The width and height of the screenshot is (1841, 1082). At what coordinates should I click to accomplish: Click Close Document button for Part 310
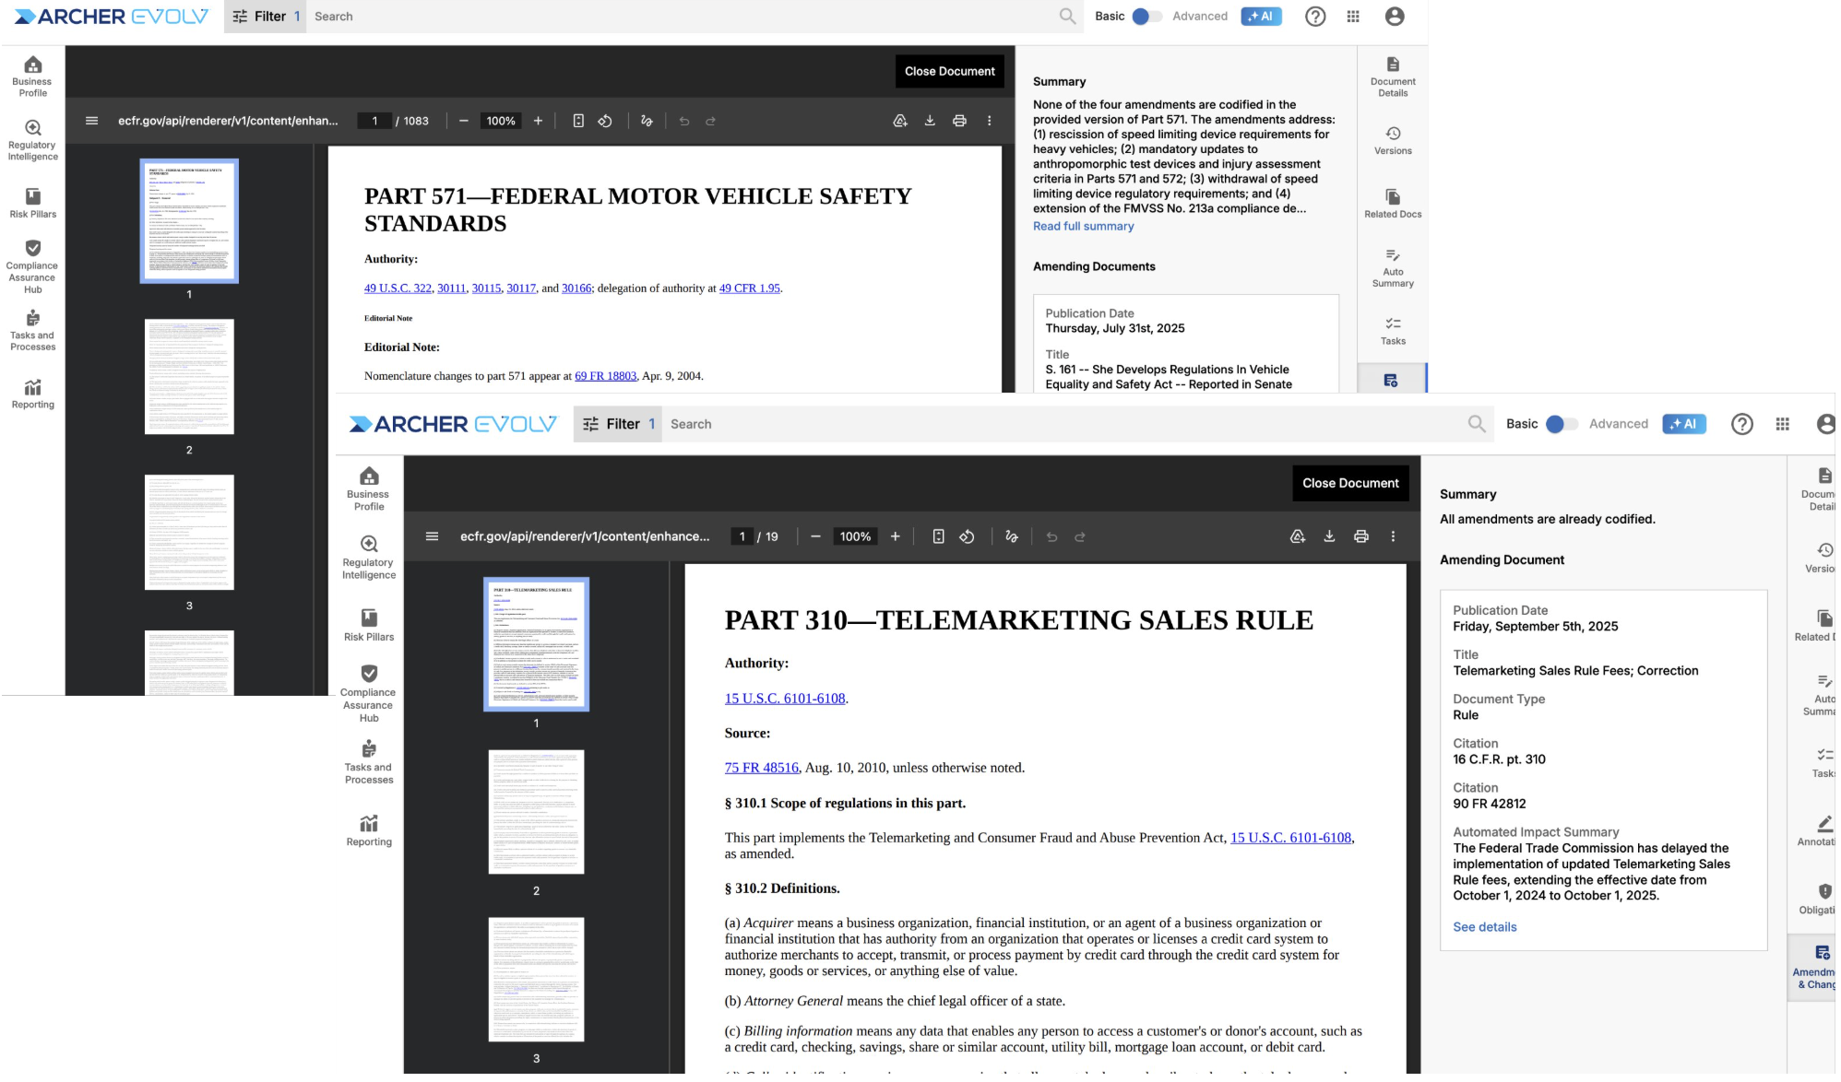tap(1349, 484)
